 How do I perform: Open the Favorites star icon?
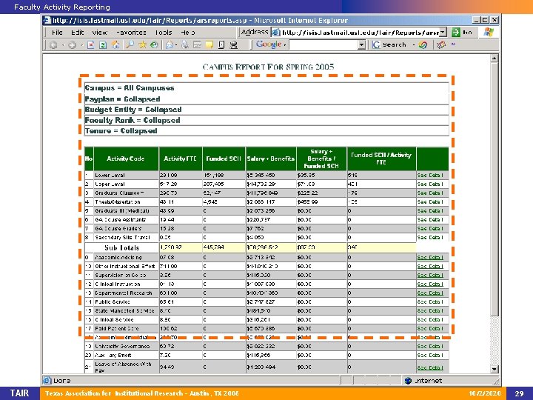tap(142, 44)
